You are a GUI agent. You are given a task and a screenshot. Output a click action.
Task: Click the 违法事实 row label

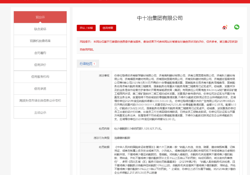pos(104,76)
